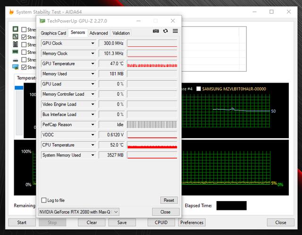Toggle the first Stress checkbox in AIDA64
Screen dimensions: 302x235
tap(24, 29)
